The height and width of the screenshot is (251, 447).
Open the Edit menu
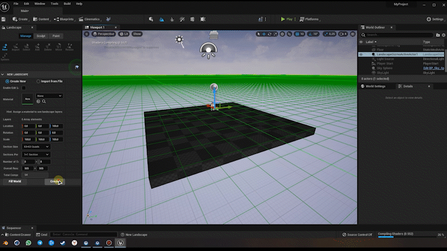point(26,4)
